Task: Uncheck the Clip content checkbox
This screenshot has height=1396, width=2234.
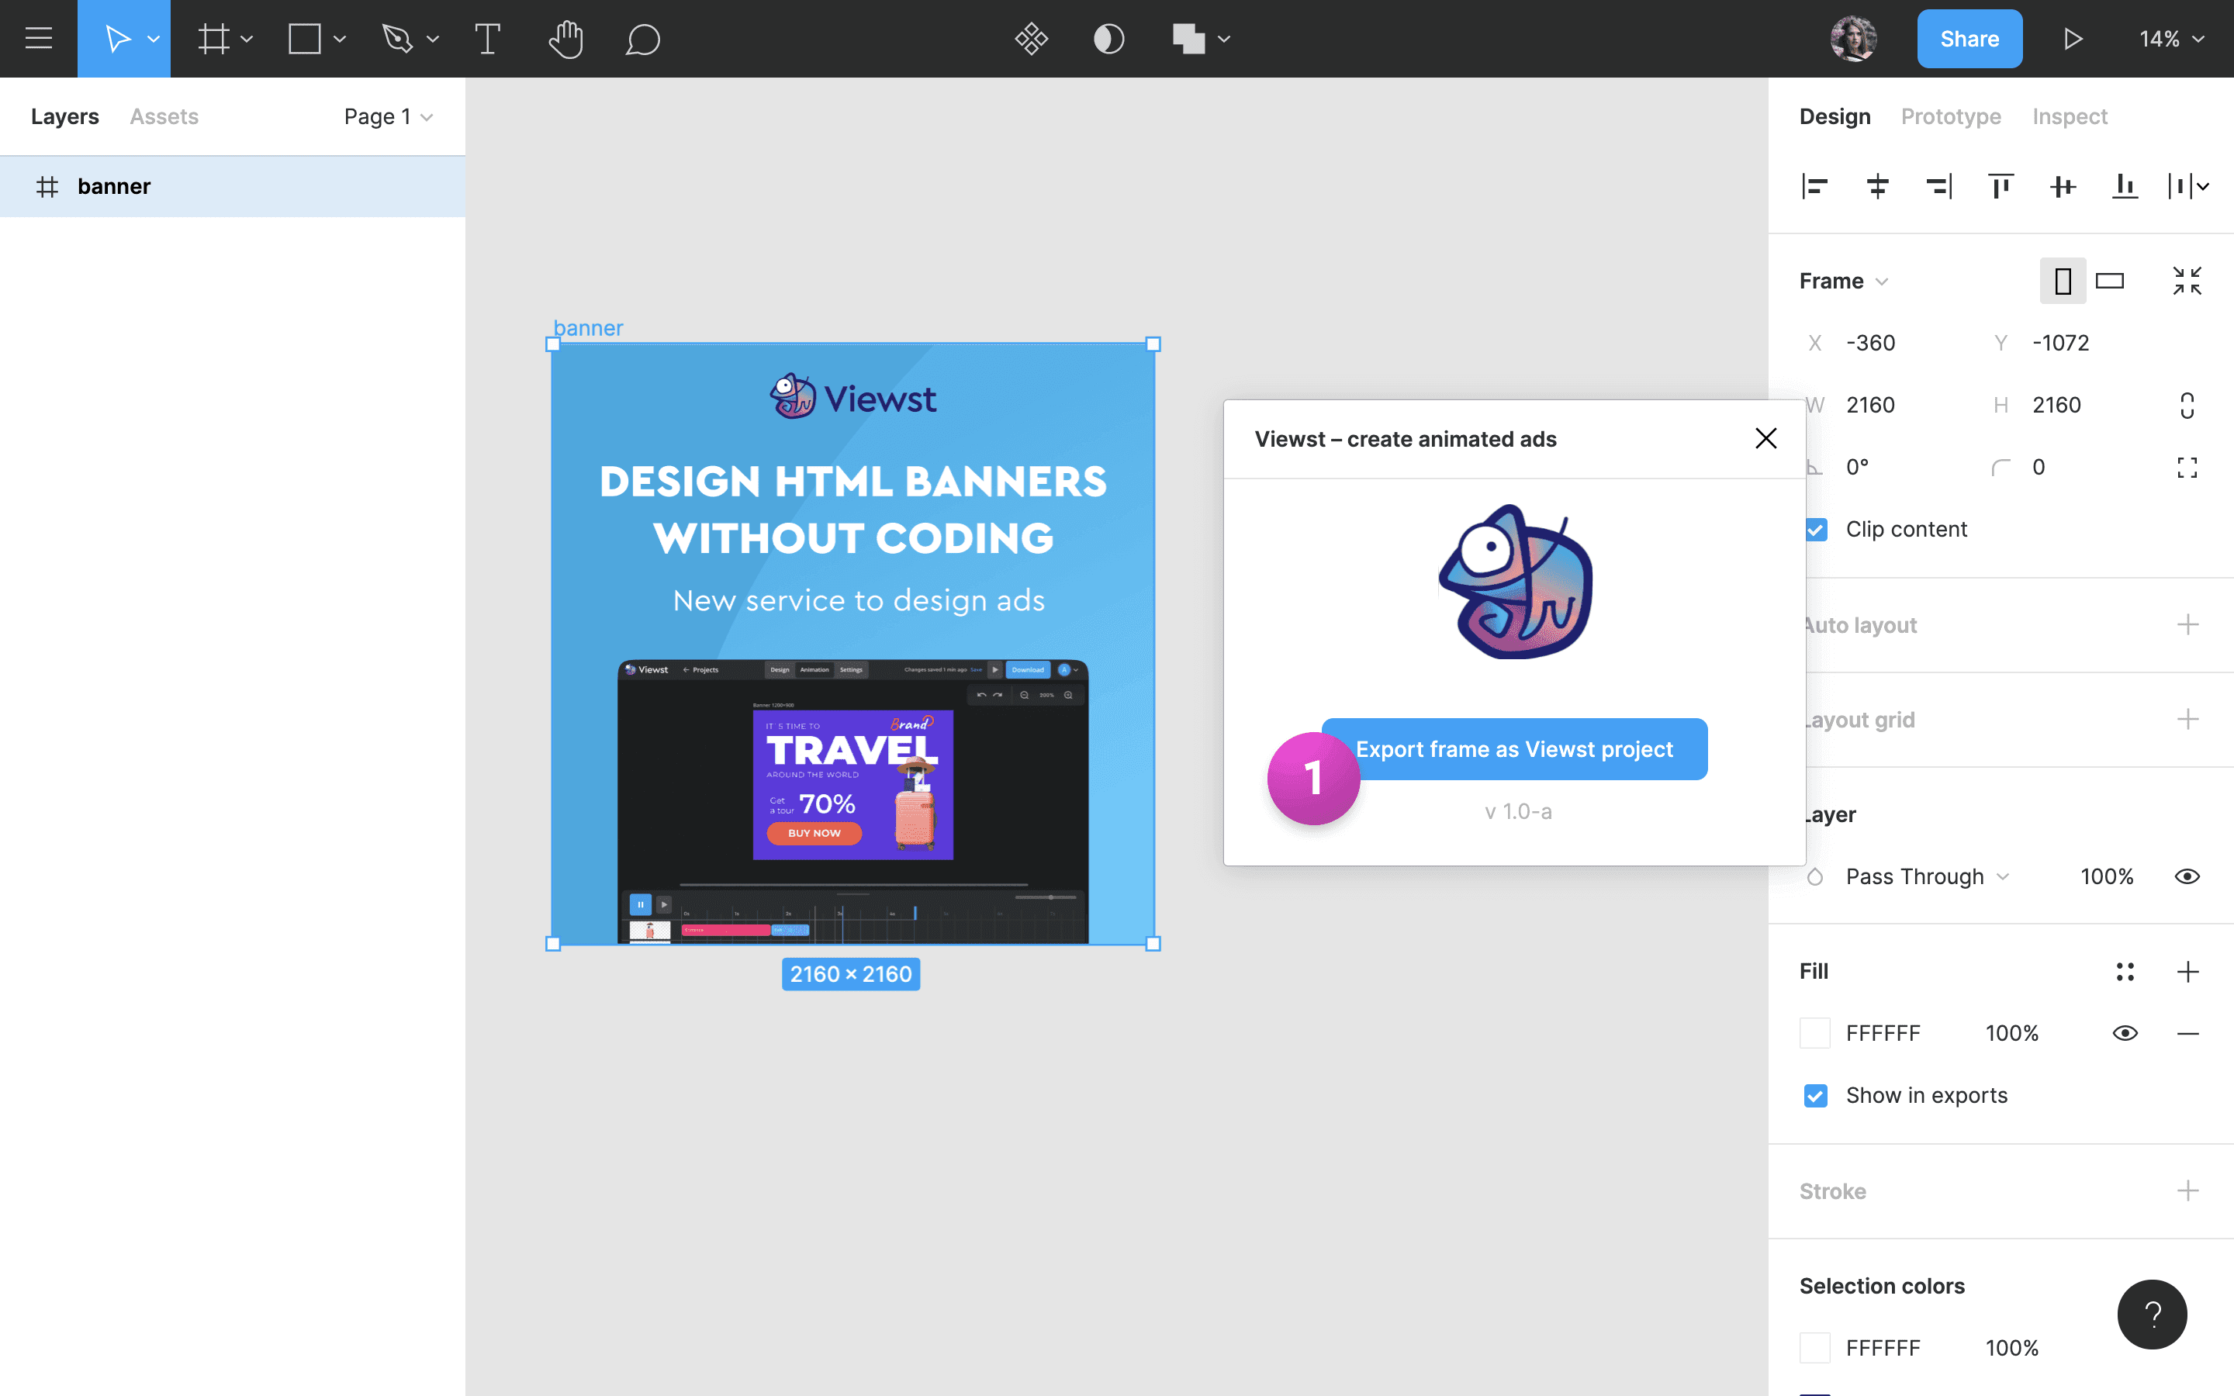Action: click(1816, 530)
